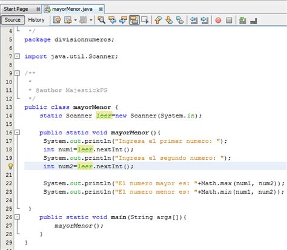This screenshot has width=287, height=250.
Task: Click the 'import java.util.Scanner;' line
Action: (x=71, y=56)
